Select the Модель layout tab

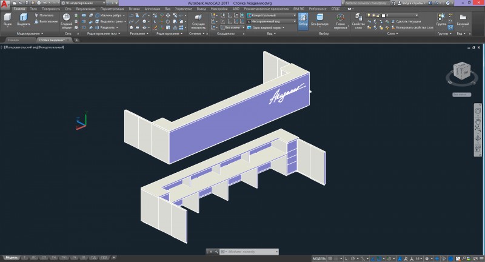pyautogui.click(x=12, y=257)
